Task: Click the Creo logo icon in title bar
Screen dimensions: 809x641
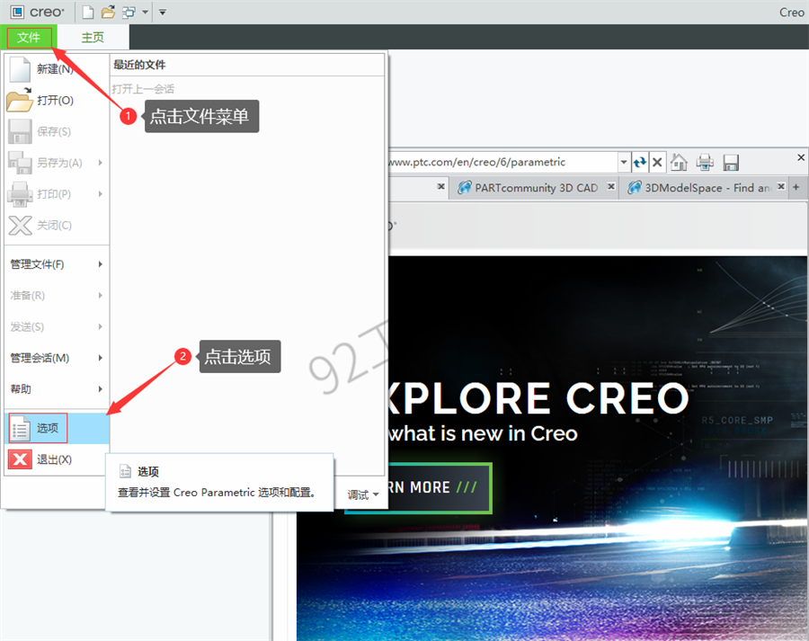Action: 17,12
